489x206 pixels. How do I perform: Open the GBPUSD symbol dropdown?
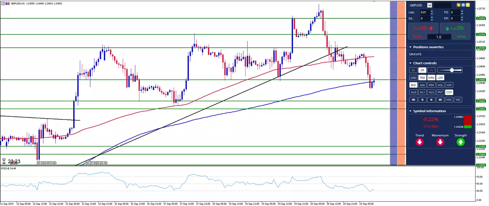click(x=430, y=5)
